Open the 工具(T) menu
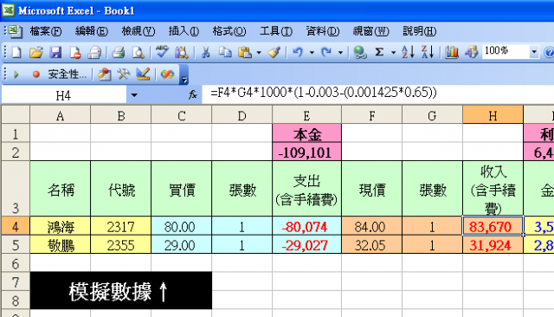 (276, 31)
